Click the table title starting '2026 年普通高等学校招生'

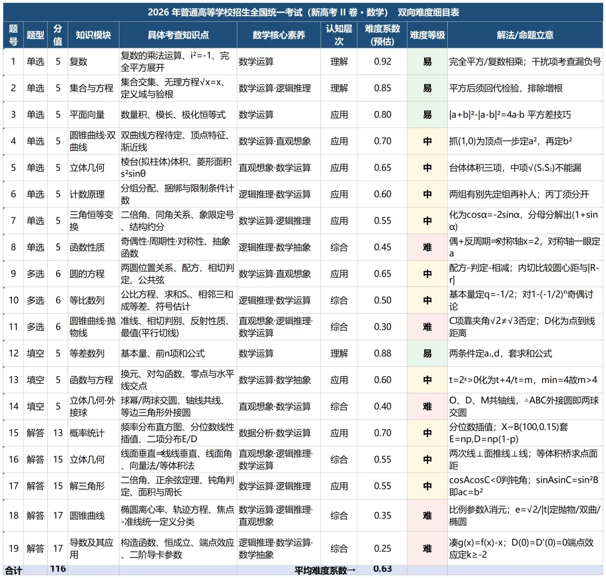tap(303, 12)
